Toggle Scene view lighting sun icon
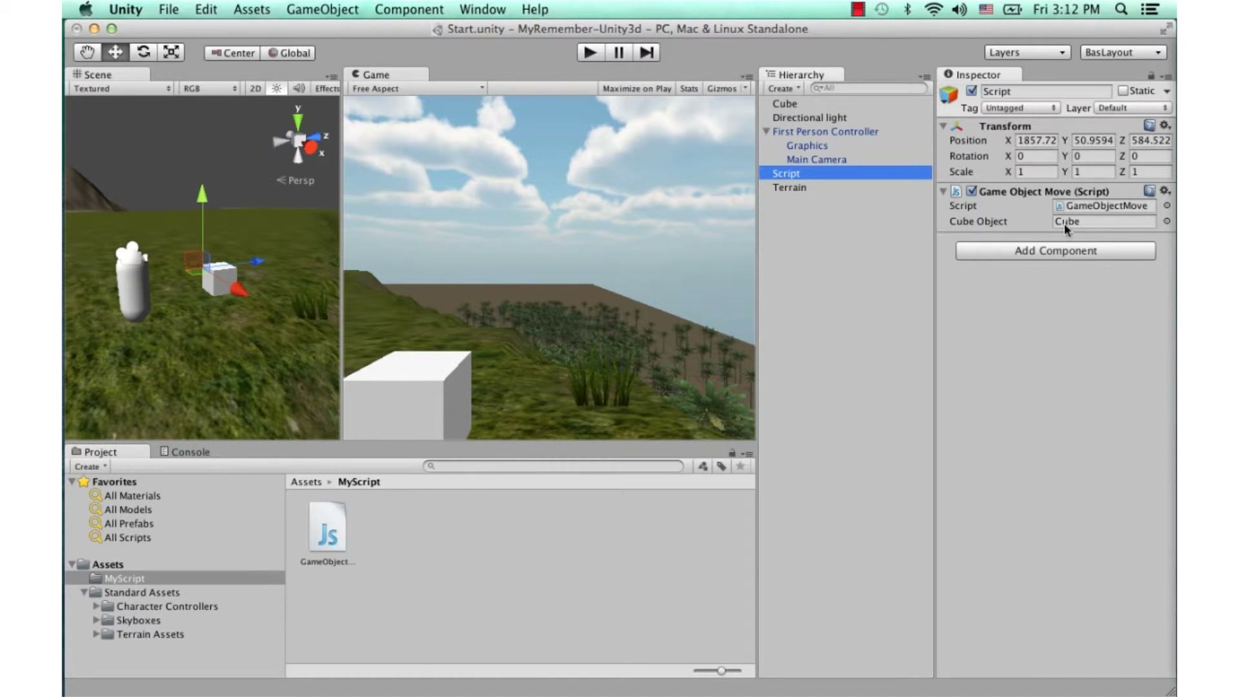 coord(276,88)
